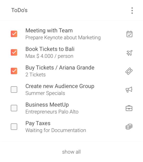Image resolution: width=143 pixels, height=162 pixels.
Task: Select the Book Tickets to Bali title
Action: pyautogui.click(x=50, y=49)
